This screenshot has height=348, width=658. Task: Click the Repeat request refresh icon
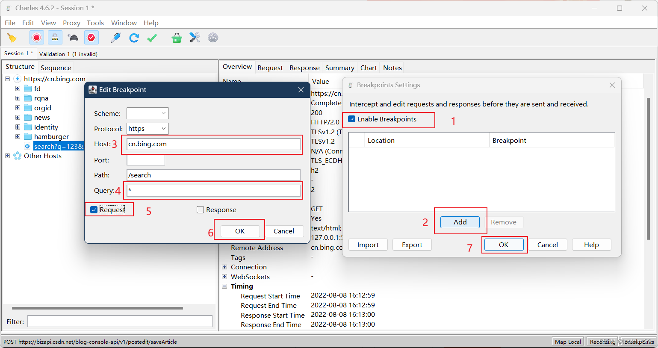click(134, 38)
